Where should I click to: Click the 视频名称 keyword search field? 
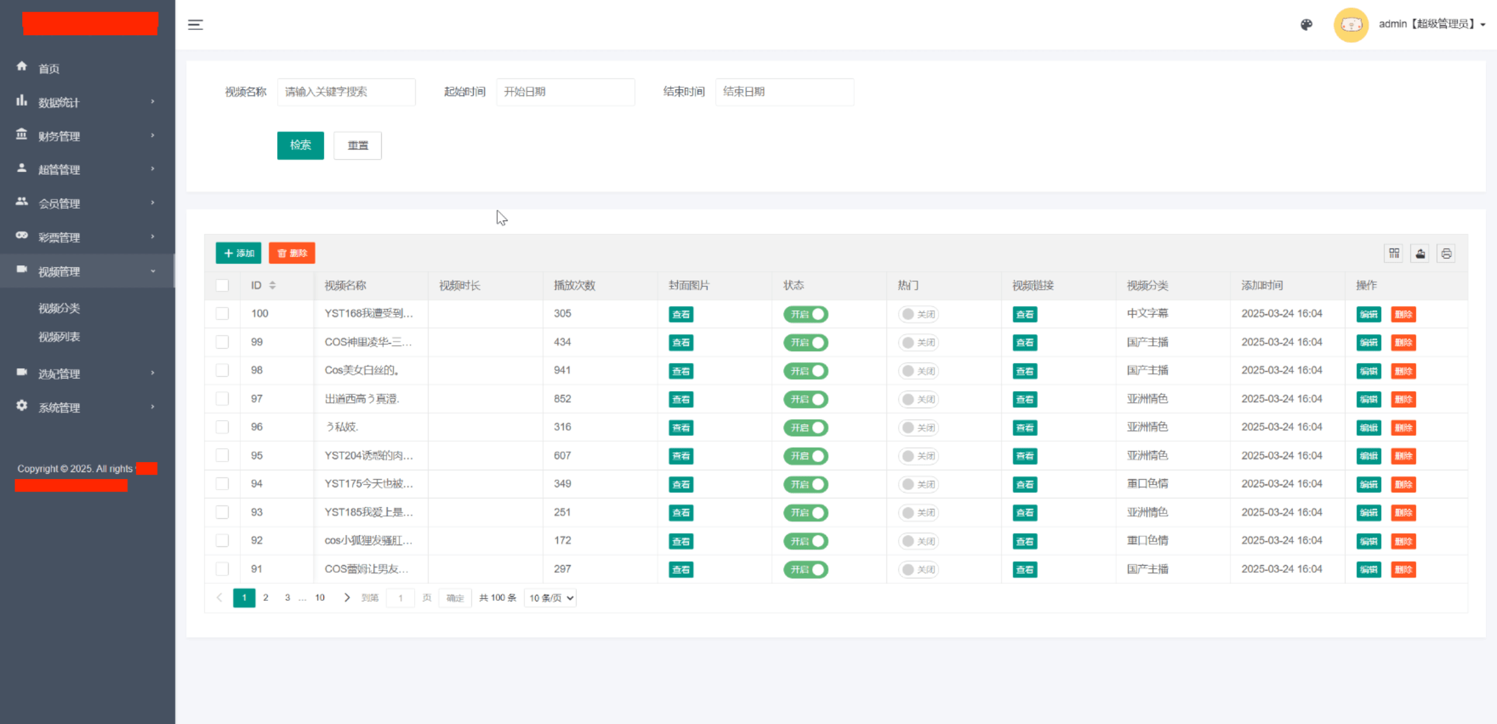(x=346, y=92)
